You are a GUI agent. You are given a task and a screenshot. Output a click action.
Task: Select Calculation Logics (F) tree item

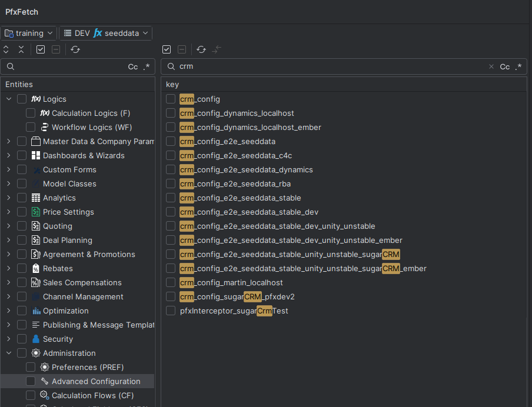[91, 113]
